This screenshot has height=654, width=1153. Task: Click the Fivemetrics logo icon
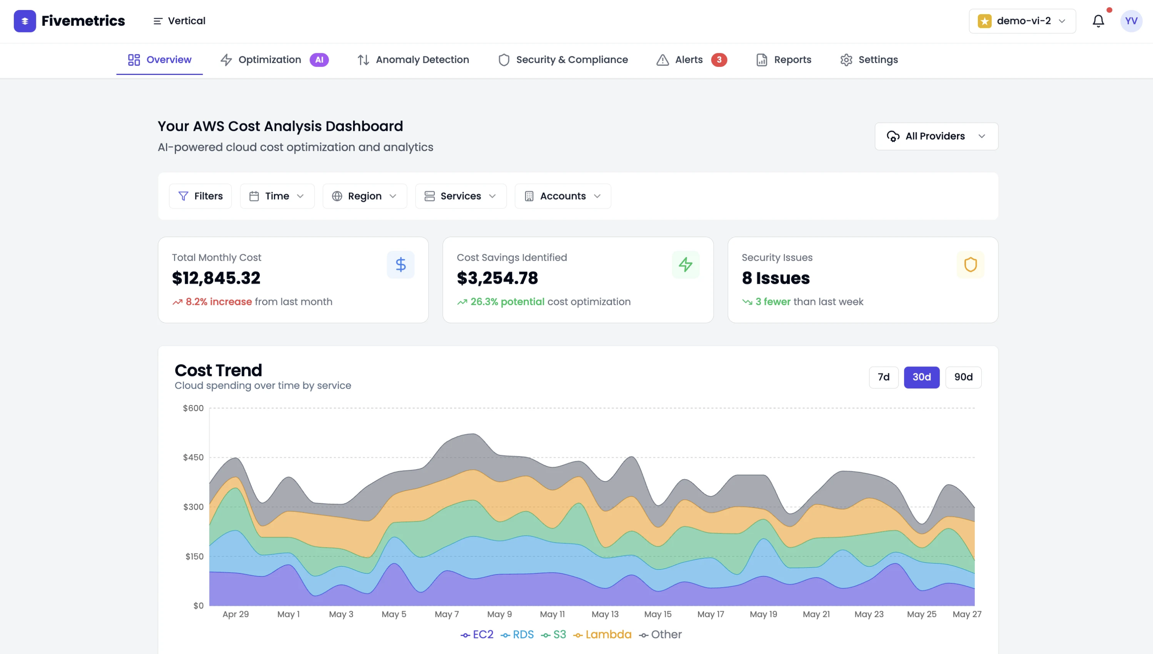click(25, 21)
